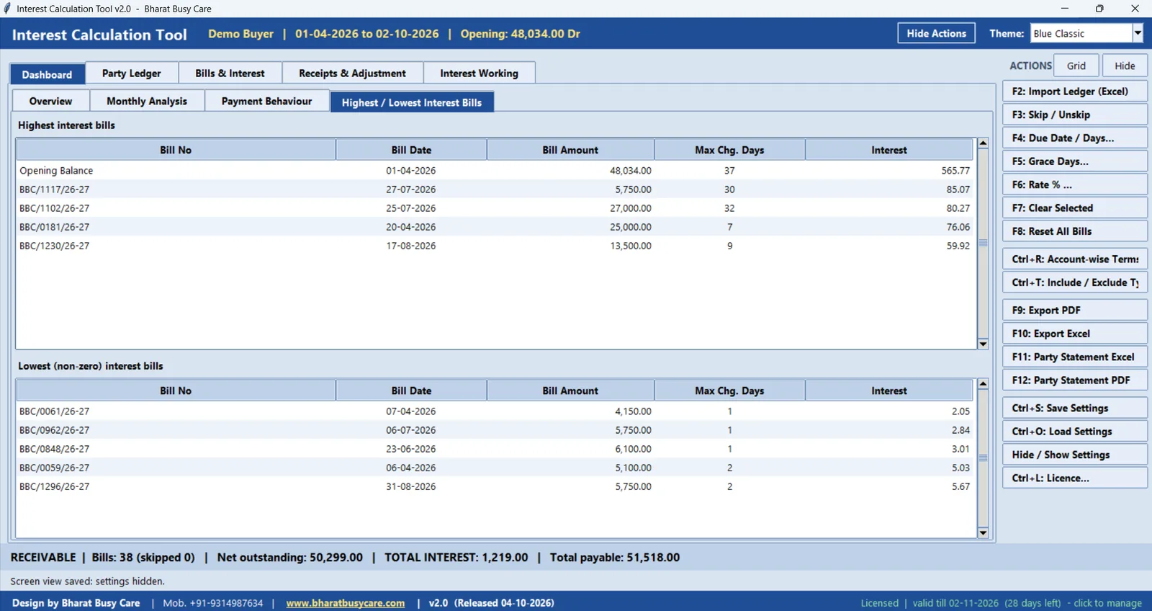Open the Theme dropdown arrow
The image size is (1152, 611).
point(1138,33)
